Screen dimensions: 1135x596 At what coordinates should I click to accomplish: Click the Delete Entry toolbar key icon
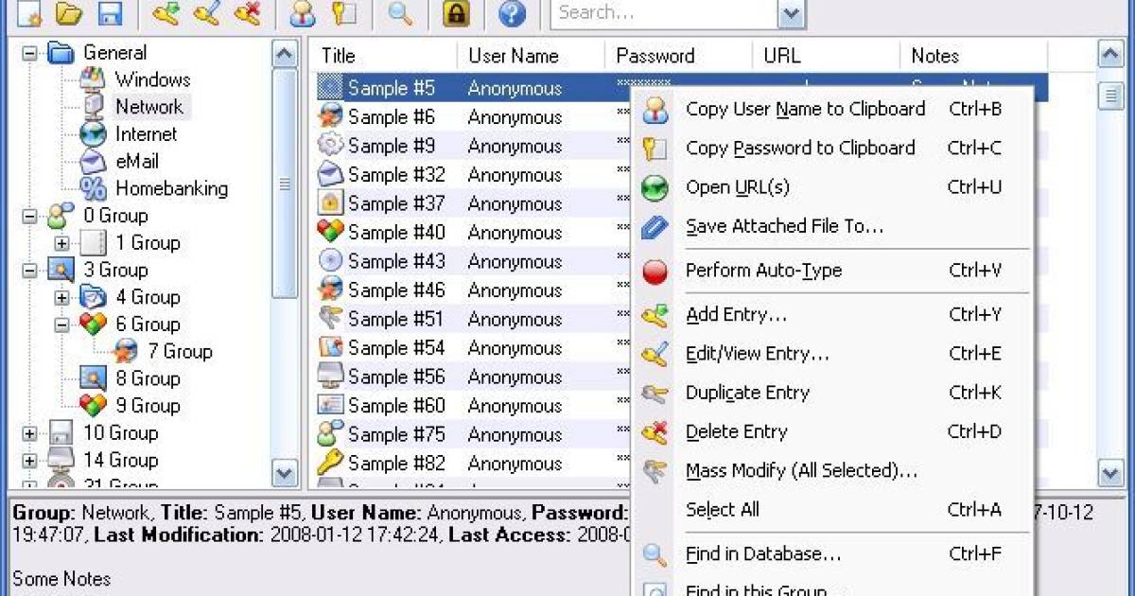(247, 13)
